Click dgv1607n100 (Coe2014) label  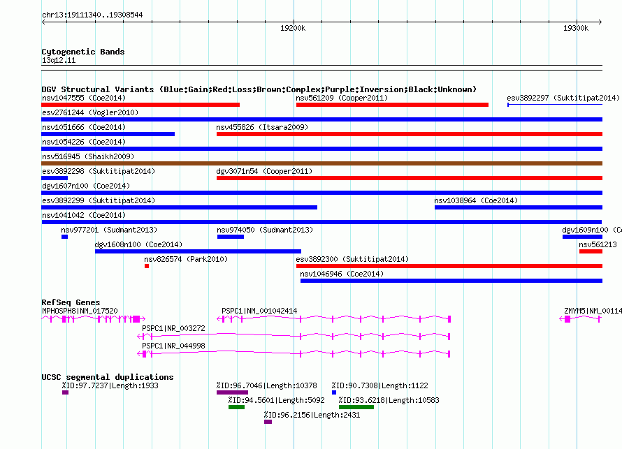point(86,186)
